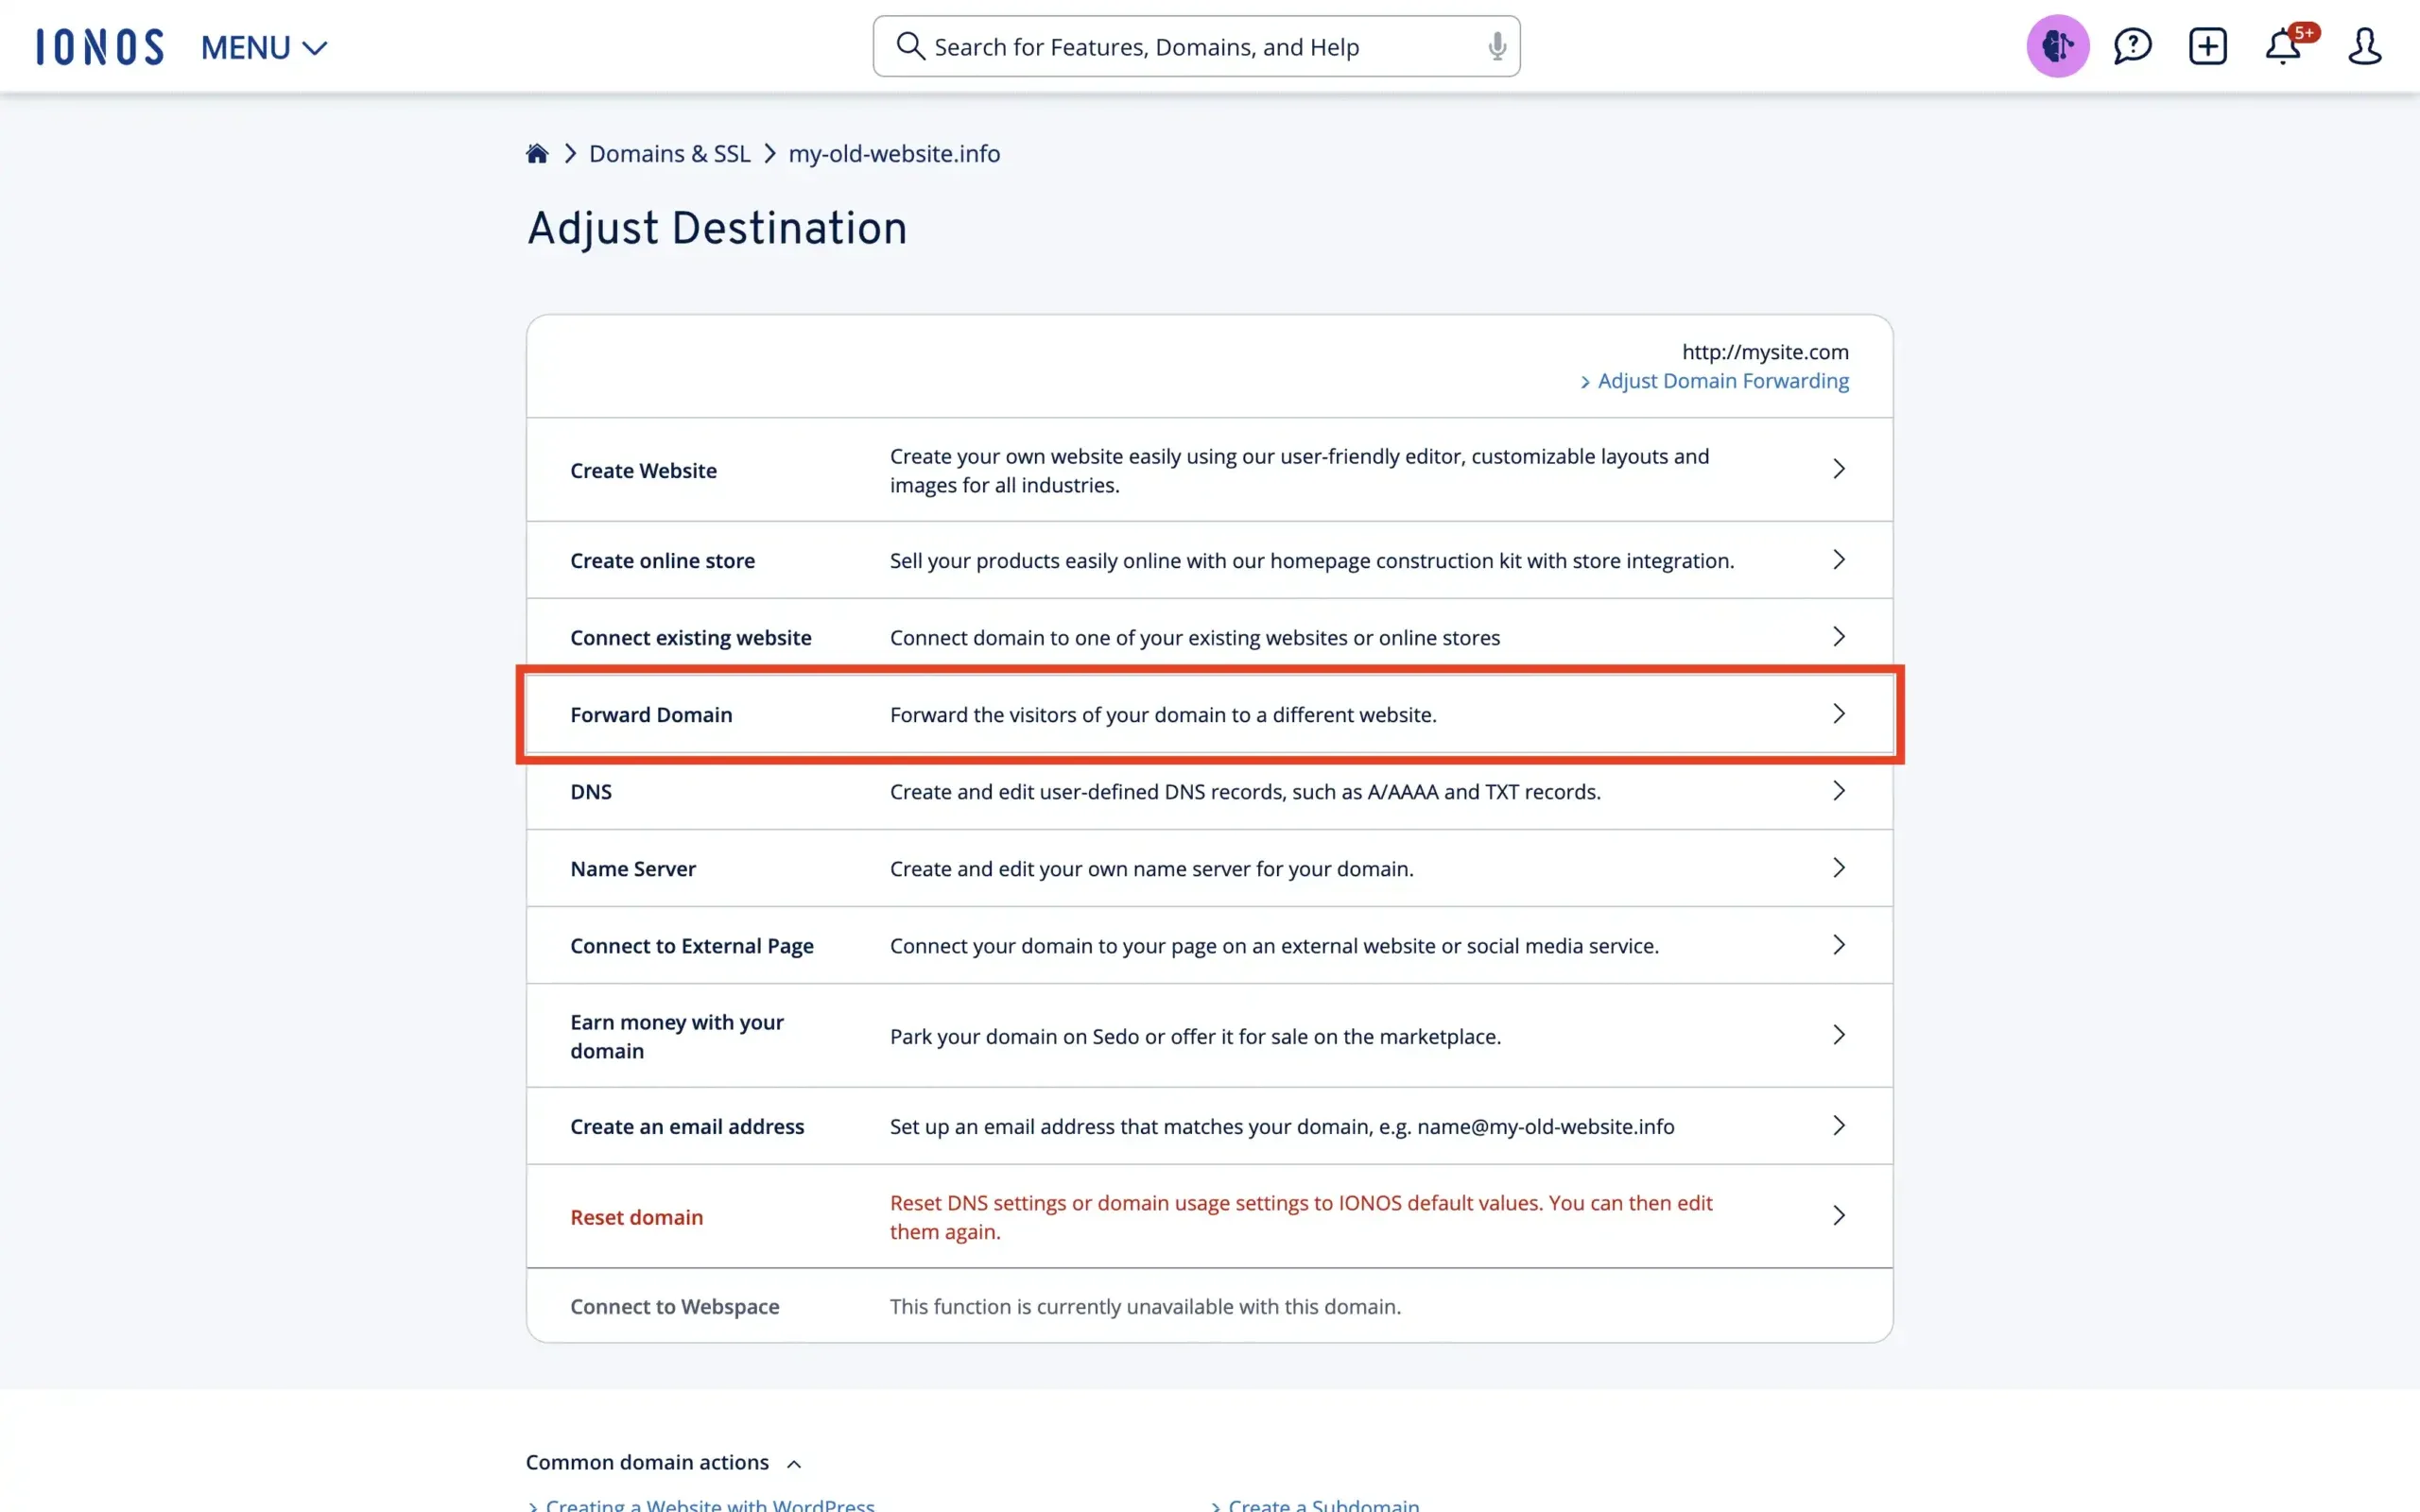Select the Reset domain option
The image size is (2420, 1512).
(636, 1216)
